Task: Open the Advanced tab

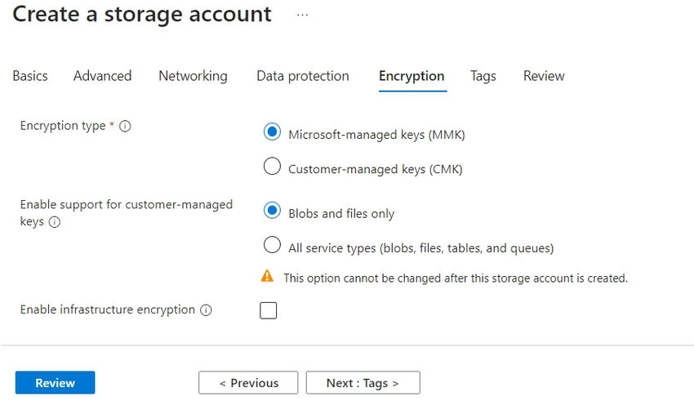Action: 102,76
